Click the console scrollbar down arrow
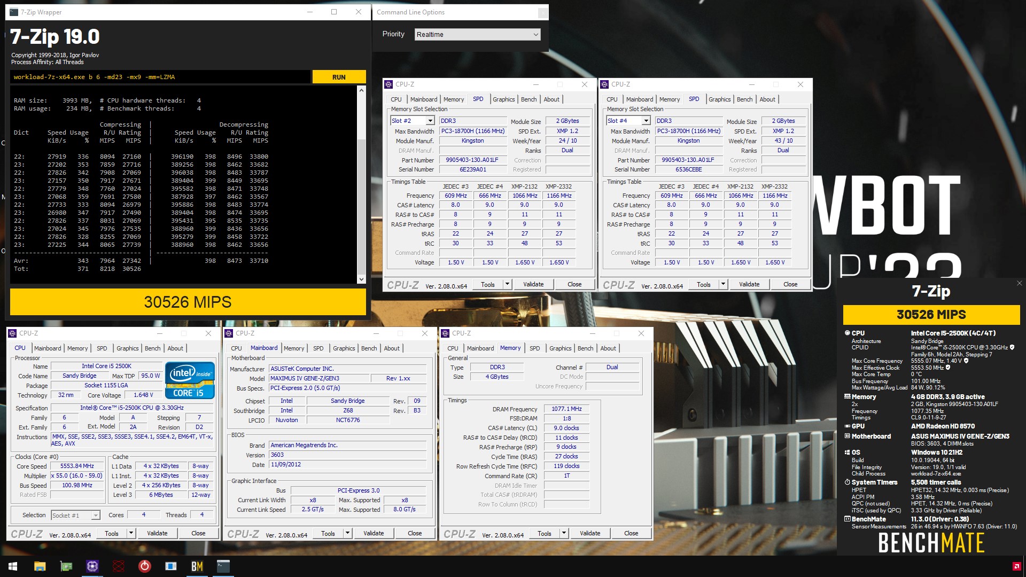Image resolution: width=1026 pixels, height=577 pixels. pos(361,279)
